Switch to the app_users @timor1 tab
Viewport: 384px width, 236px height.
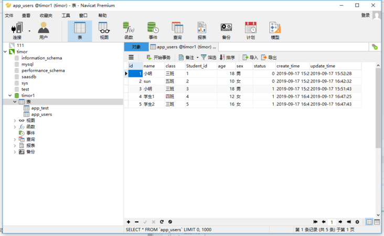point(183,47)
